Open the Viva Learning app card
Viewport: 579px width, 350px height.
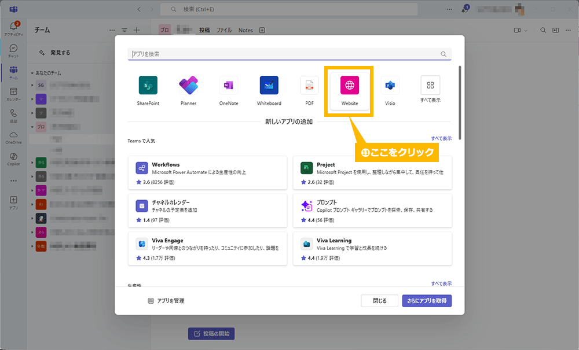(x=372, y=249)
